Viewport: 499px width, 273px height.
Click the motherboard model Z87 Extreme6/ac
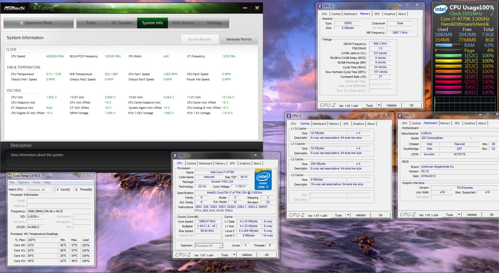[x=445, y=138]
